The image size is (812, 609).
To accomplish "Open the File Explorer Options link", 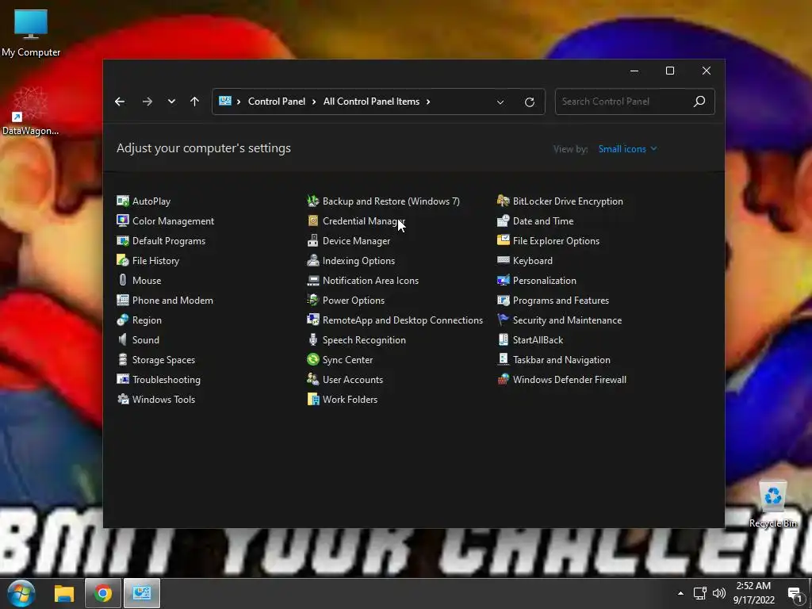I will (x=556, y=241).
